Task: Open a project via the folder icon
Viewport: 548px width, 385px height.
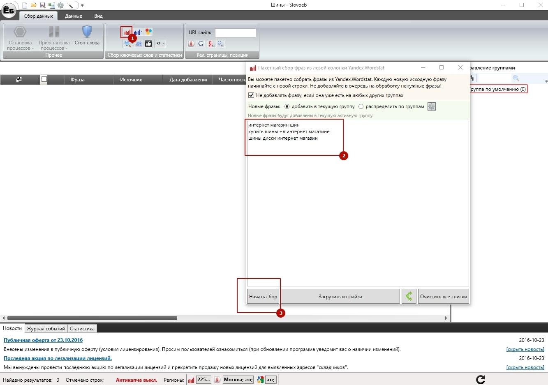Action: click(33, 5)
